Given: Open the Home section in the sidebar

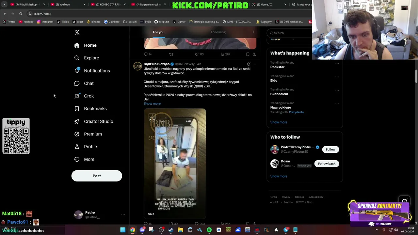Looking at the screenshot, I should click(85, 45).
